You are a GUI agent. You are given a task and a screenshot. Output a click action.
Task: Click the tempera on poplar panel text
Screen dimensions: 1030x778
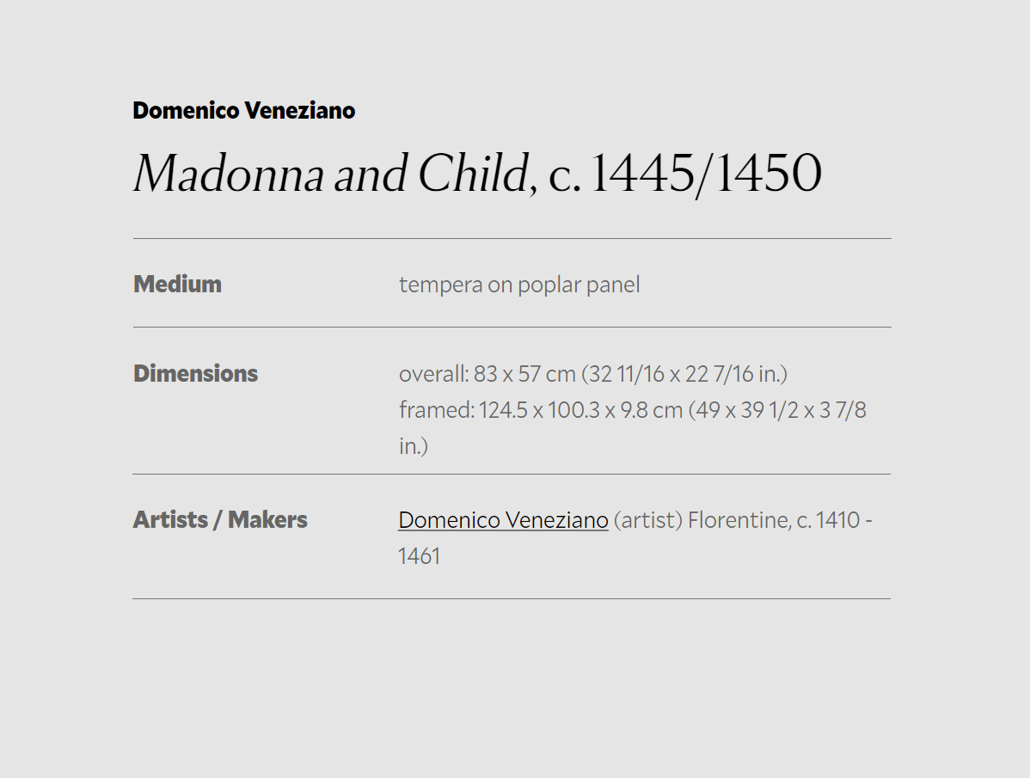click(519, 285)
